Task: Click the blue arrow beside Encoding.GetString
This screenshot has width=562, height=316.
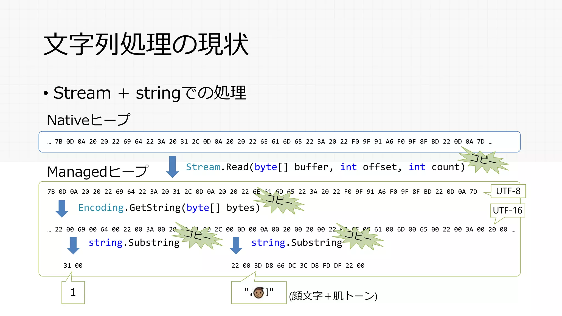Action: pyautogui.click(x=62, y=209)
